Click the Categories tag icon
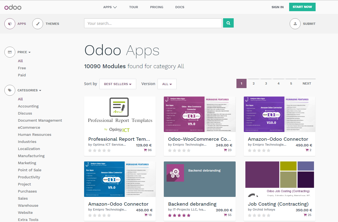The image size is (338, 222). tap(10, 90)
